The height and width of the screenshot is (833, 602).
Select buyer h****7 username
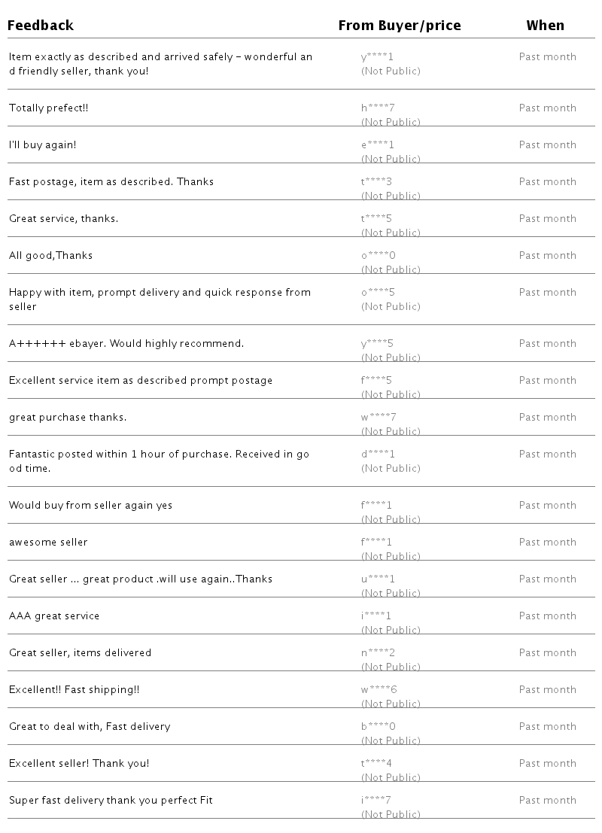(378, 108)
